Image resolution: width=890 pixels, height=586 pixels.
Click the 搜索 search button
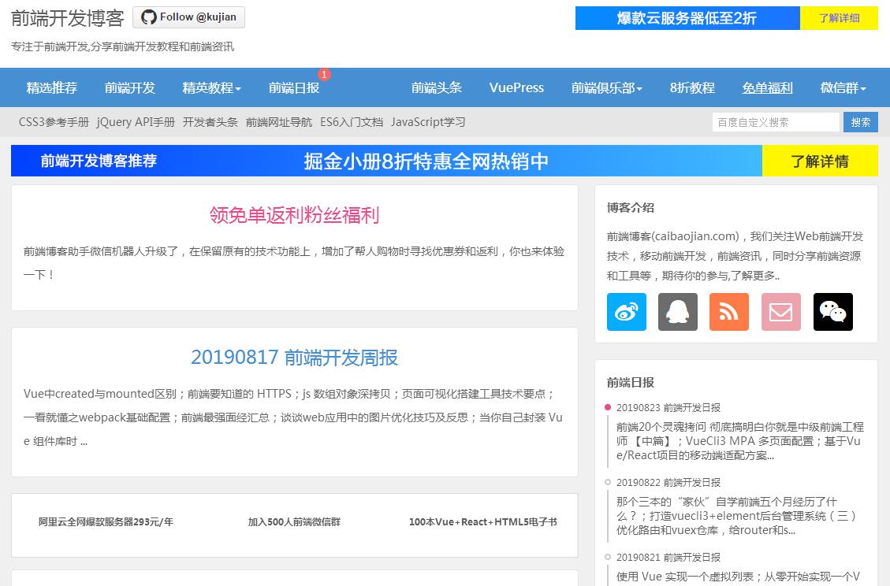(x=860, y=122)
